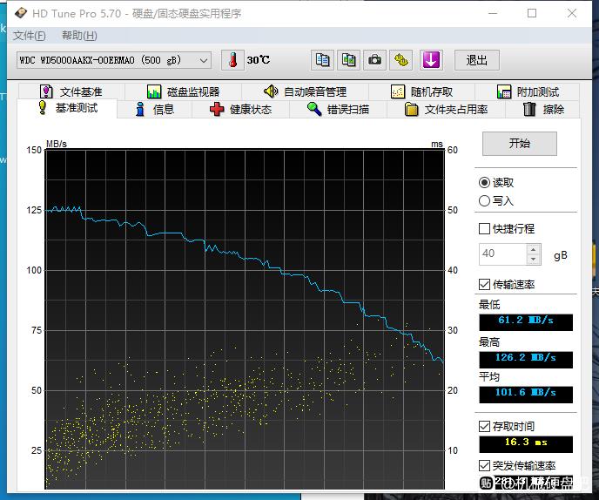Click the thermometer temperature icon
The height and width of the screenshot is (500, 599).
click(232, 60)
